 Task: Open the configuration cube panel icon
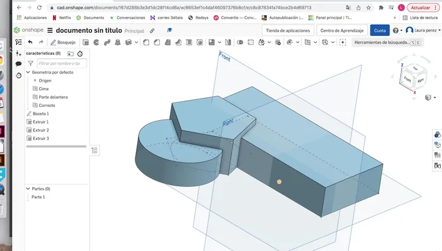point(437,145)
